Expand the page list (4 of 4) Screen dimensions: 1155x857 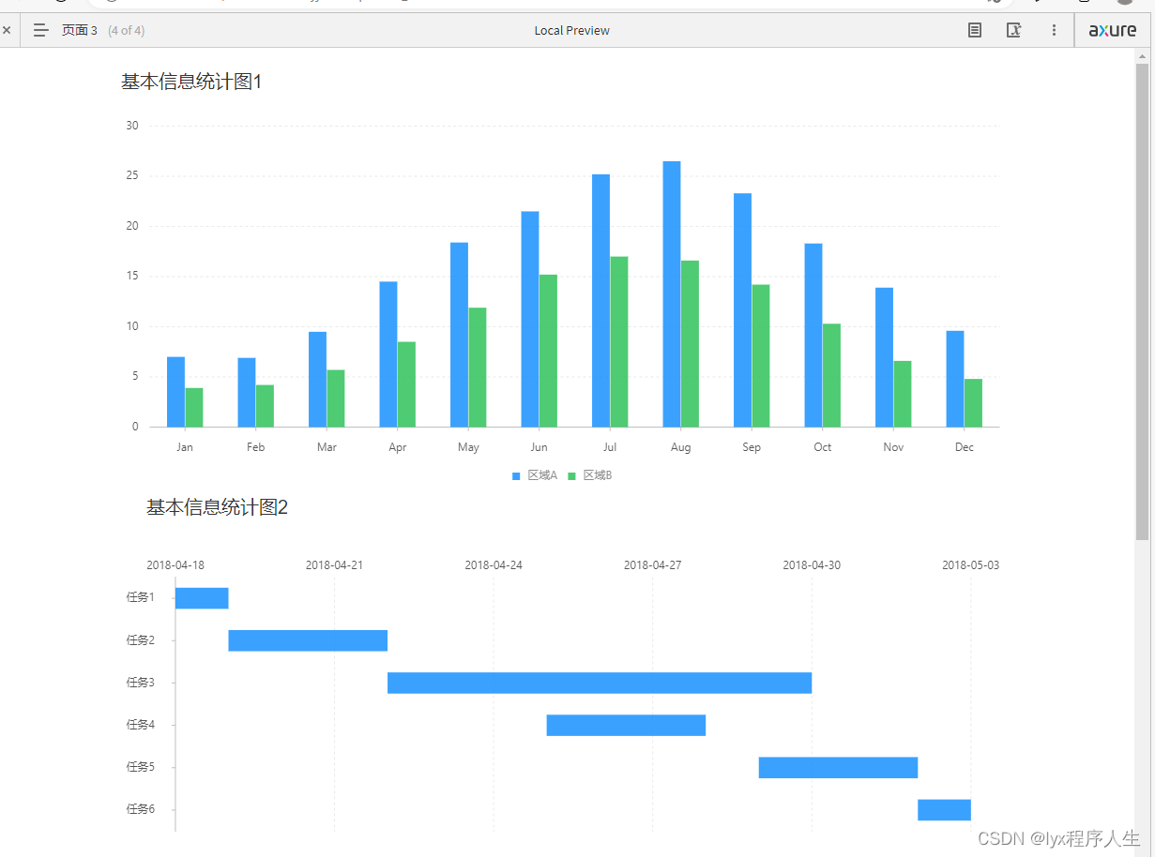coord(126,30)
